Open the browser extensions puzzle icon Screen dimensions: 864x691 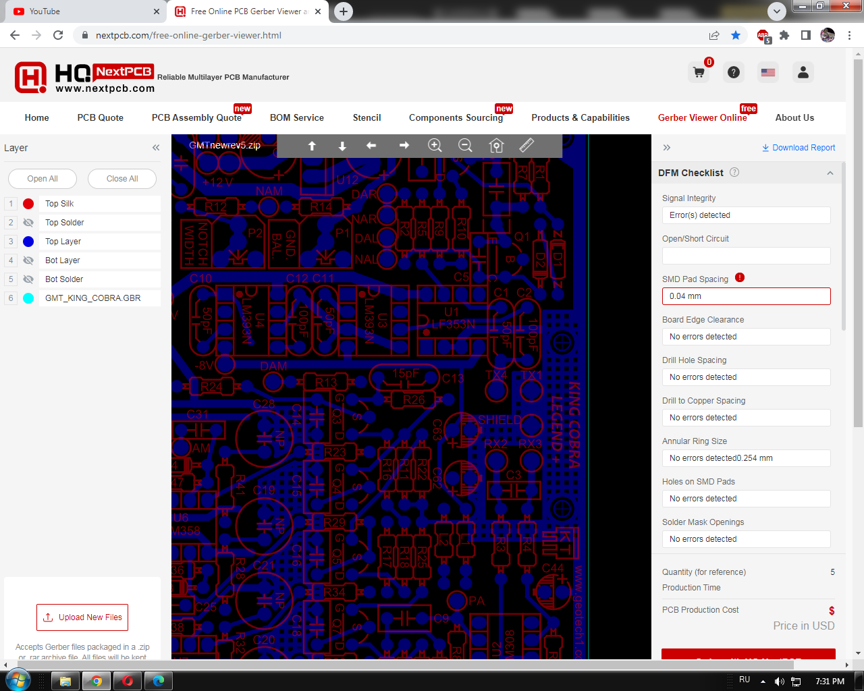pyautogui.click(x=784, y=35)
